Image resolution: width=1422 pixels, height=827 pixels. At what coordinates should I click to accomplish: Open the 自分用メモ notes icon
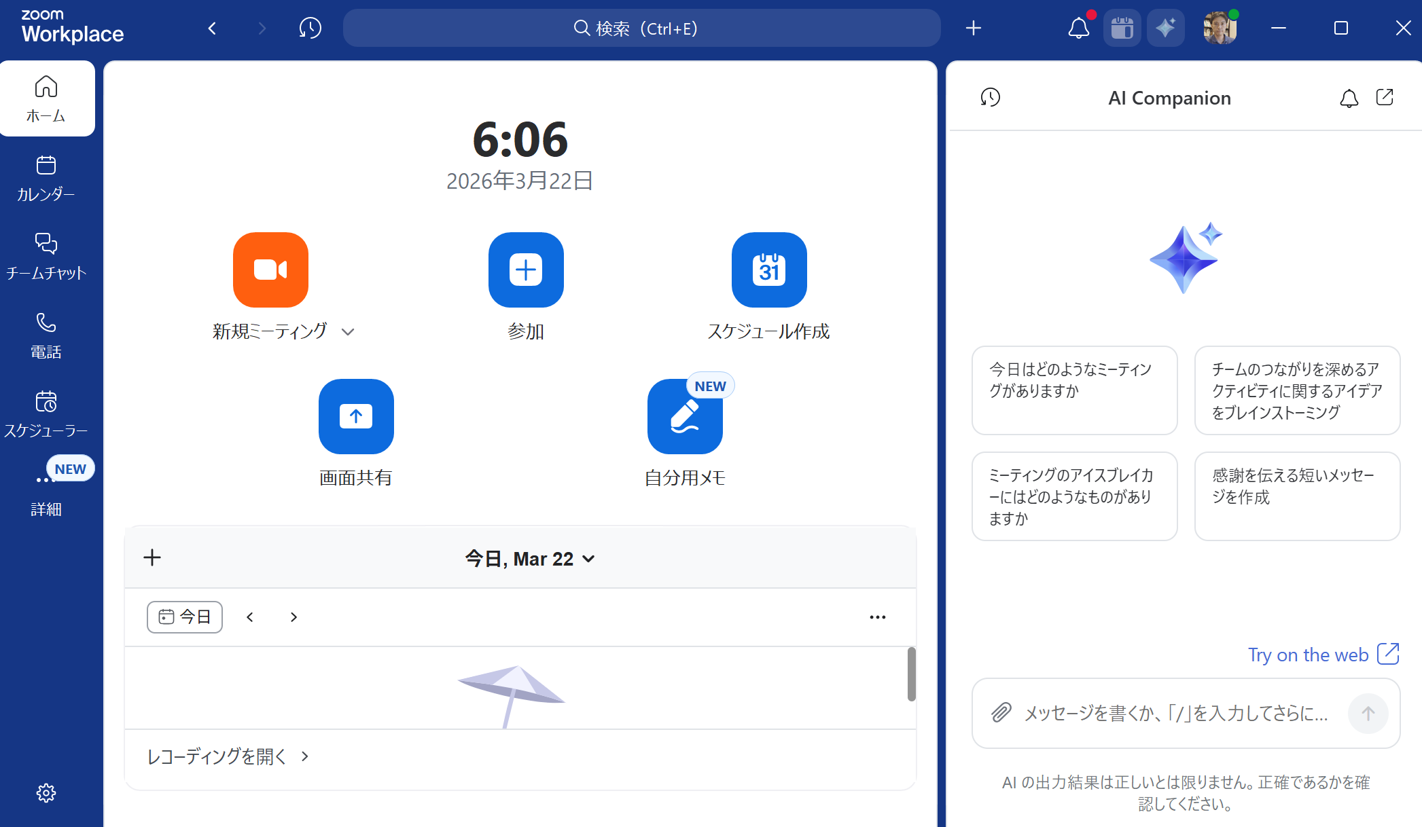tap(684, 416)
